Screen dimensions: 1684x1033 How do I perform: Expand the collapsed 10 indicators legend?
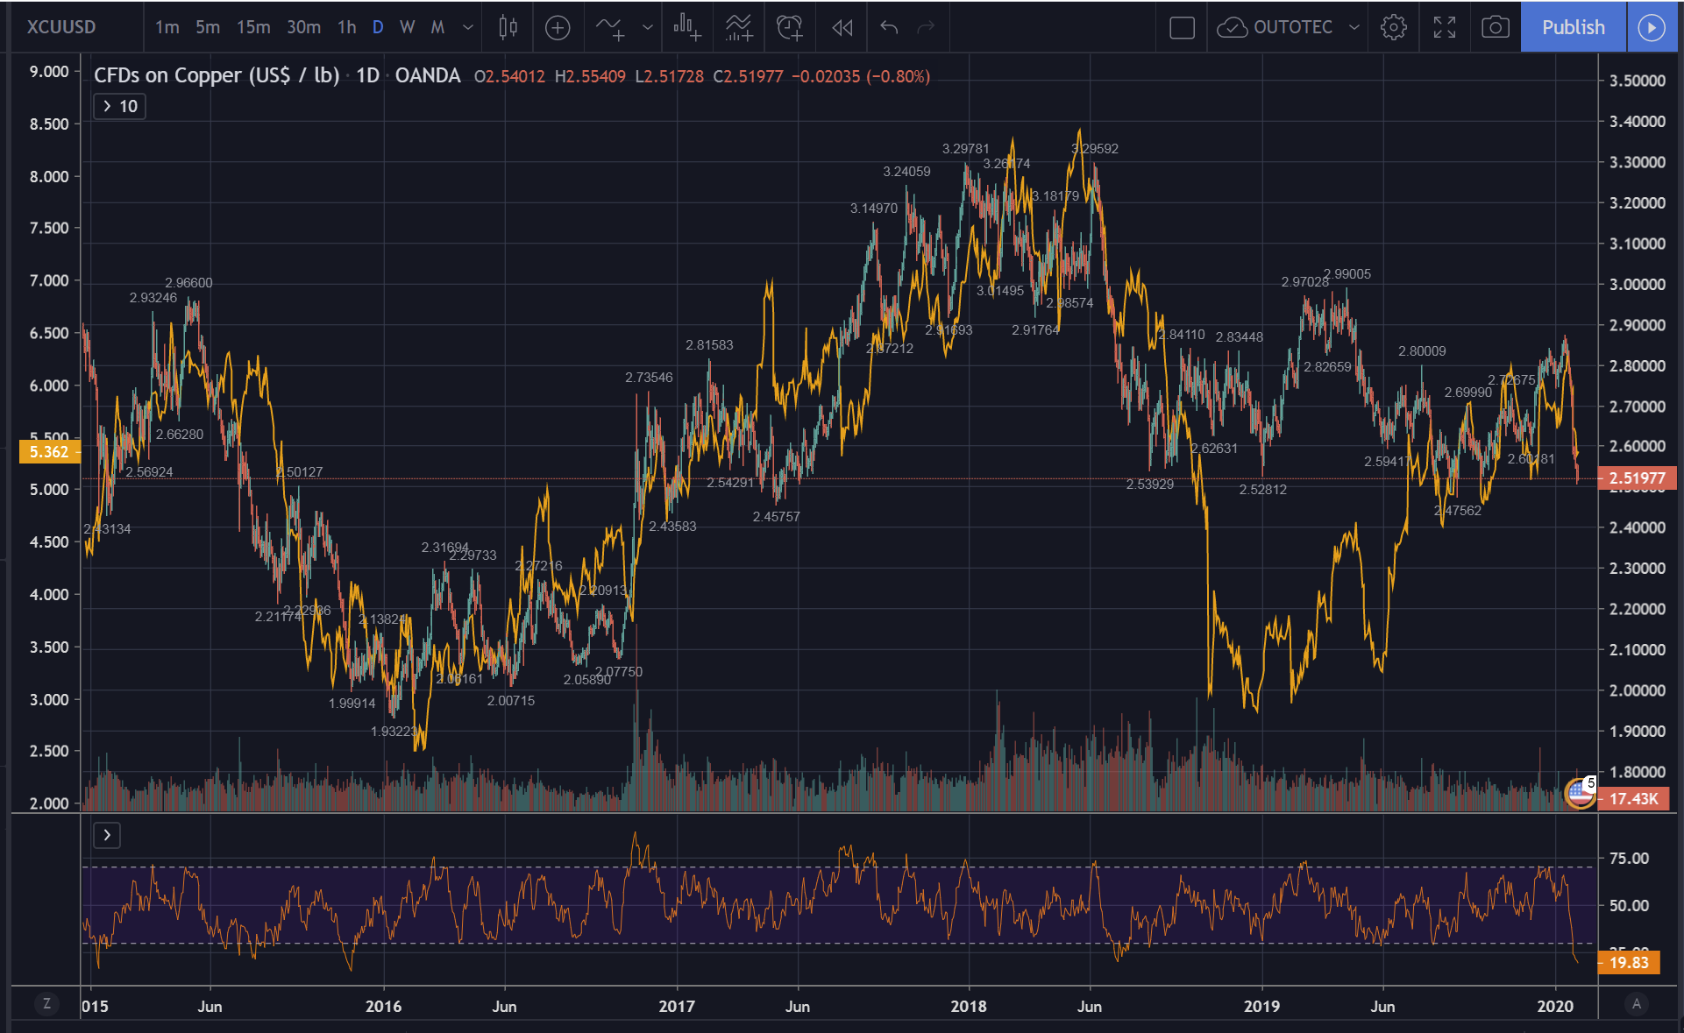[119, 106]
